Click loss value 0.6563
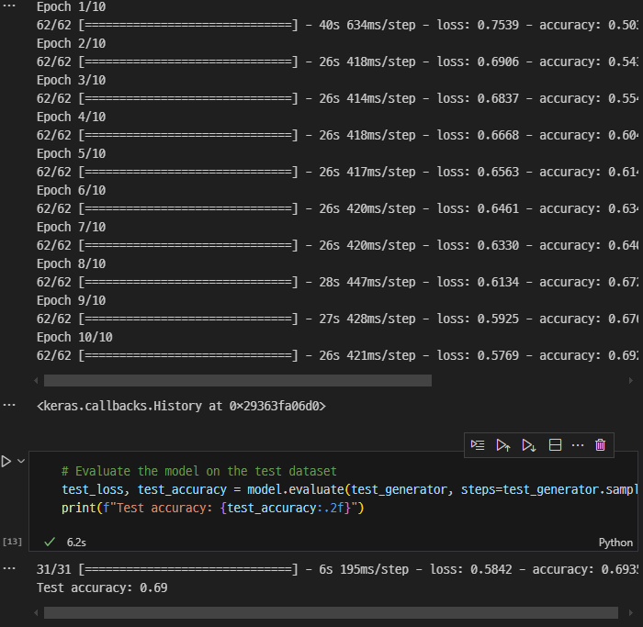This screenshot has width=643, height=627. point(498,172)
